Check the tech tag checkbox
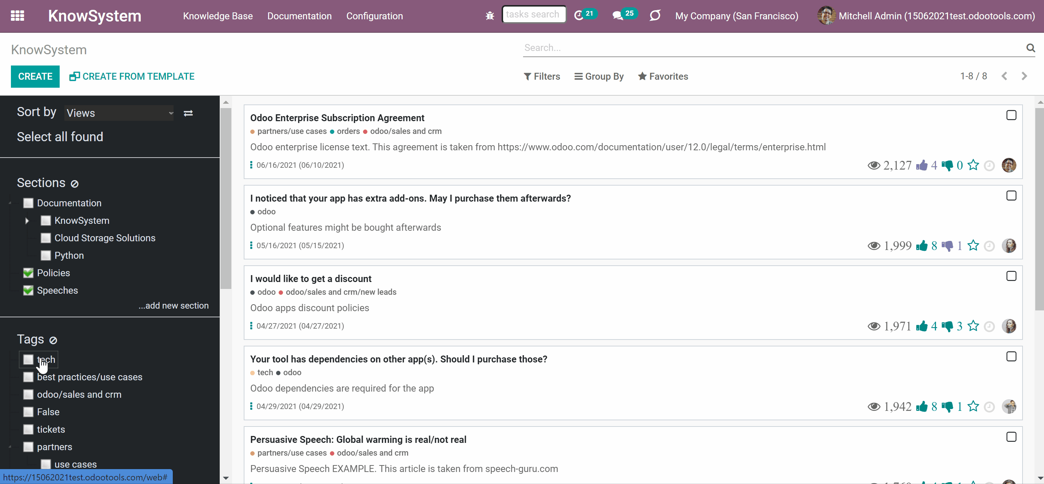1044x484 pixels. (28, 360)
